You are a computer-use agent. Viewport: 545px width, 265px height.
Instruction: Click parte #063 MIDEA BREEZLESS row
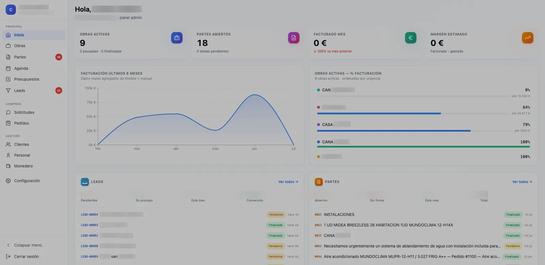[x=423, y=225]
